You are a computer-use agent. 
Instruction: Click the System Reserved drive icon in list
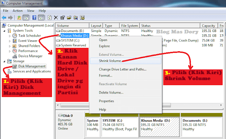(58, 46)
